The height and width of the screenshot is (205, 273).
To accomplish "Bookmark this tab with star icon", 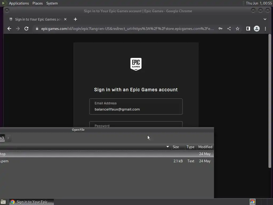I will click(238, 29).
